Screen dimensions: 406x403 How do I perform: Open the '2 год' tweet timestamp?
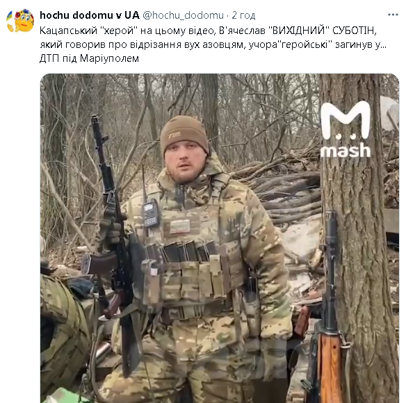click(x=243, y=15)
